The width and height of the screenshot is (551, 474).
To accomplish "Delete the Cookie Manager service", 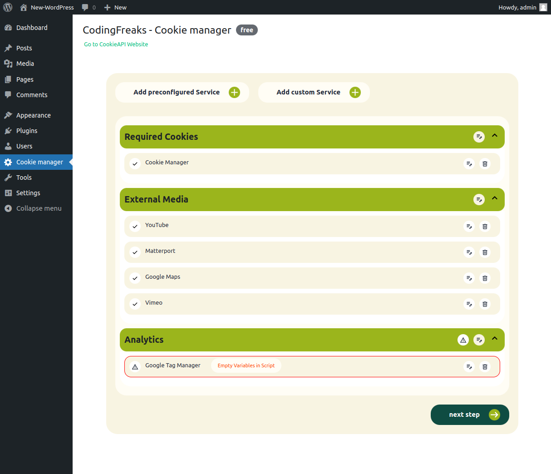I will click(485, 164).
